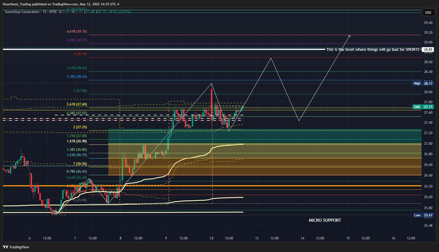This screenshot has height=252, width=439.
Task: Select the 3.618 (28.41) Fibonacci label
Action: [x=77, y=68]
